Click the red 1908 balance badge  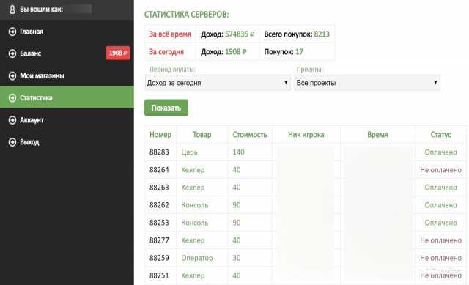point(117,53)
